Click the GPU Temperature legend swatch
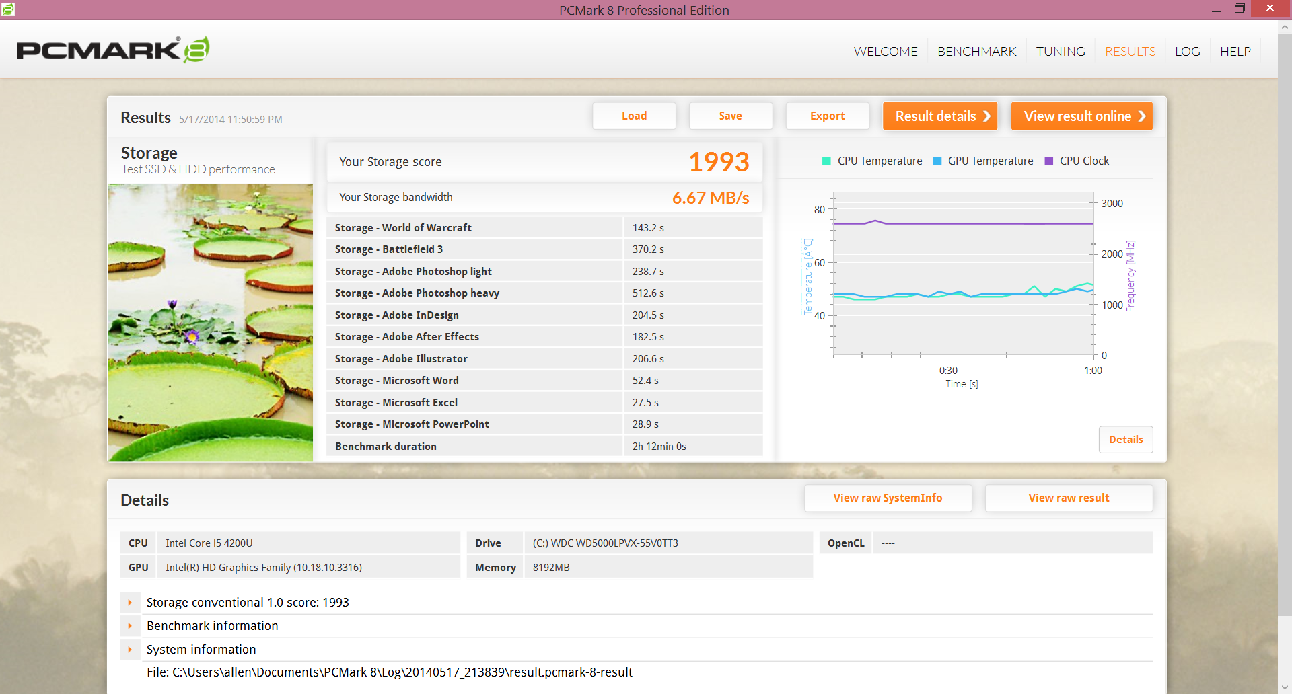Screen dimensions: 1292x694 pos(937,161)
